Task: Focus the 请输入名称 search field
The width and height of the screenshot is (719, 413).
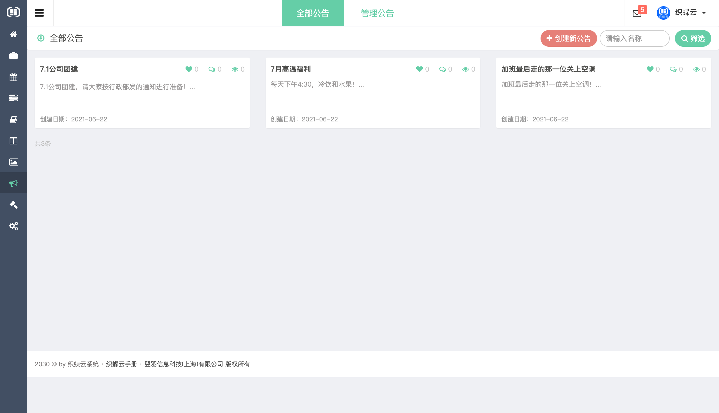Action: click(634, 38)
